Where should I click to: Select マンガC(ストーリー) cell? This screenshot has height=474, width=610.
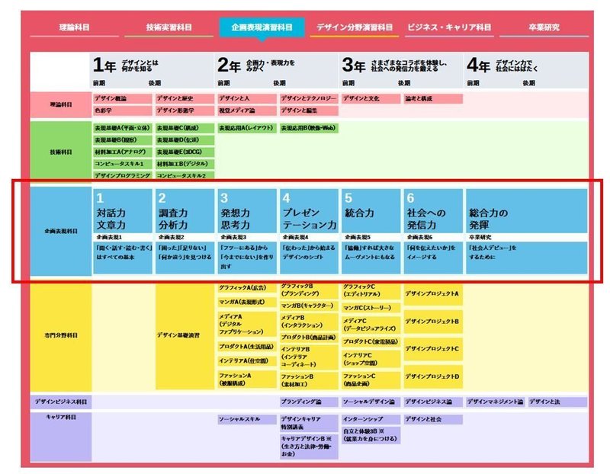point(371,308)
